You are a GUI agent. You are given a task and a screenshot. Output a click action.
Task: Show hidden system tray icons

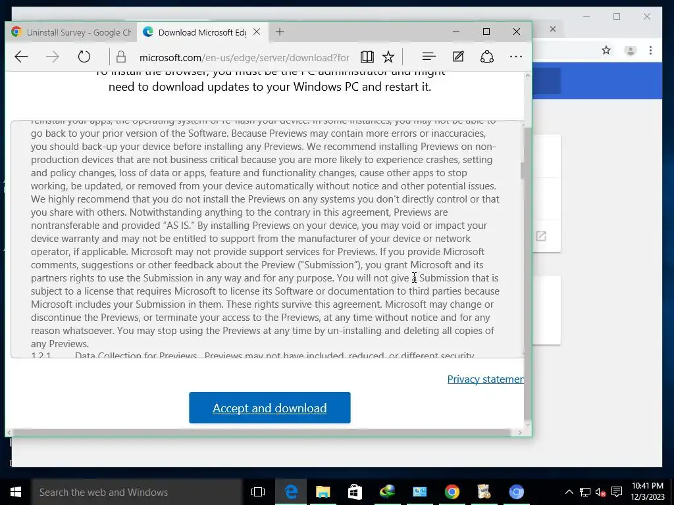(569, 492)
